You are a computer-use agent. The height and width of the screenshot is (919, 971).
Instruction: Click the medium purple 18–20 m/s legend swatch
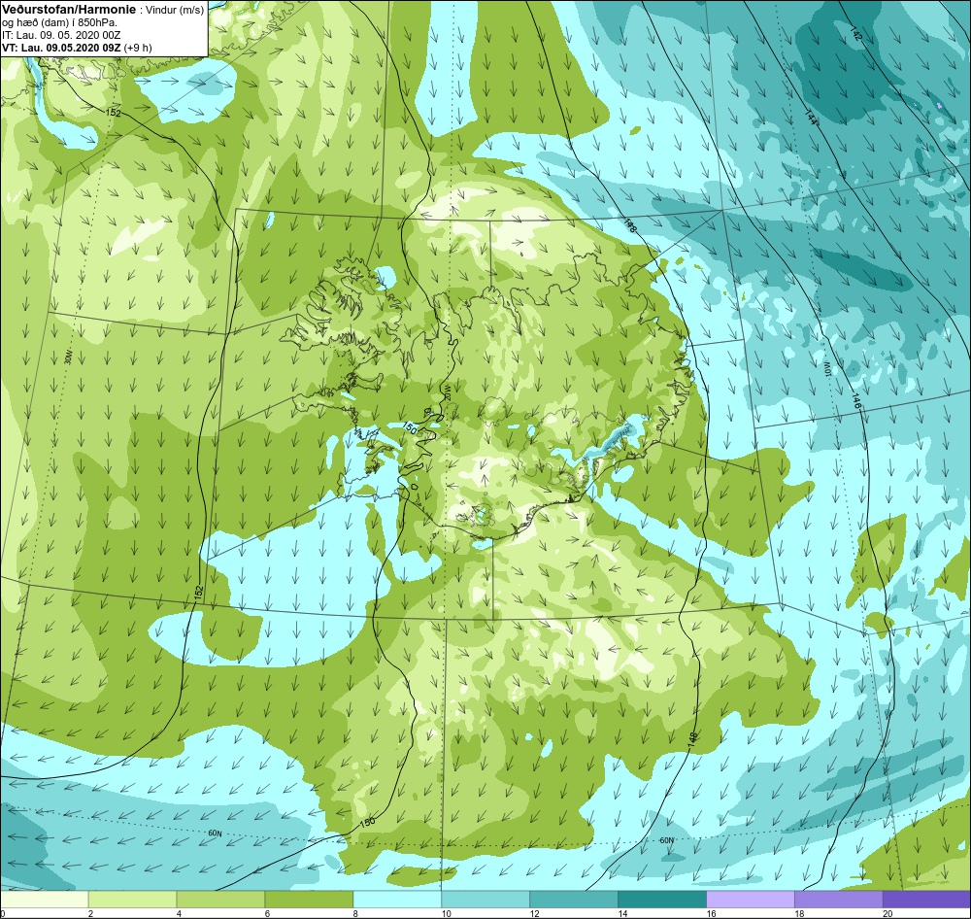point(839,899)
